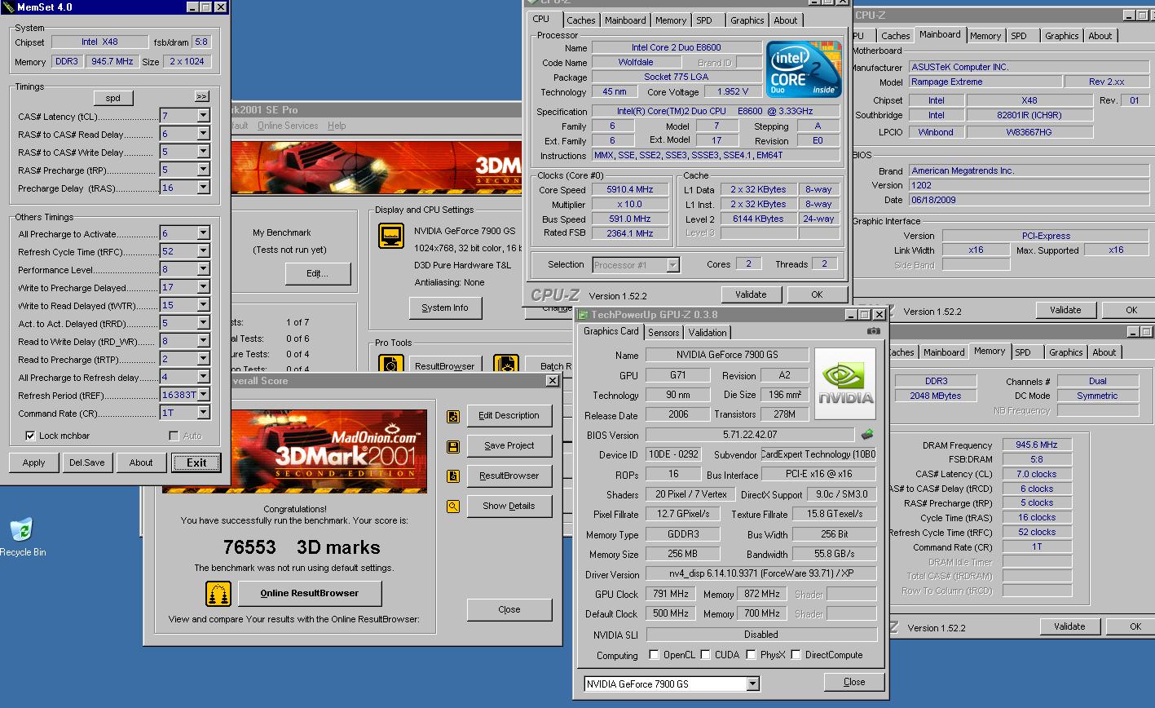This screenshot has width=1155, height=708.
Task: Expand the Refresh Cycle Time (tRFC) dropdown
Action: coord(203,251)
